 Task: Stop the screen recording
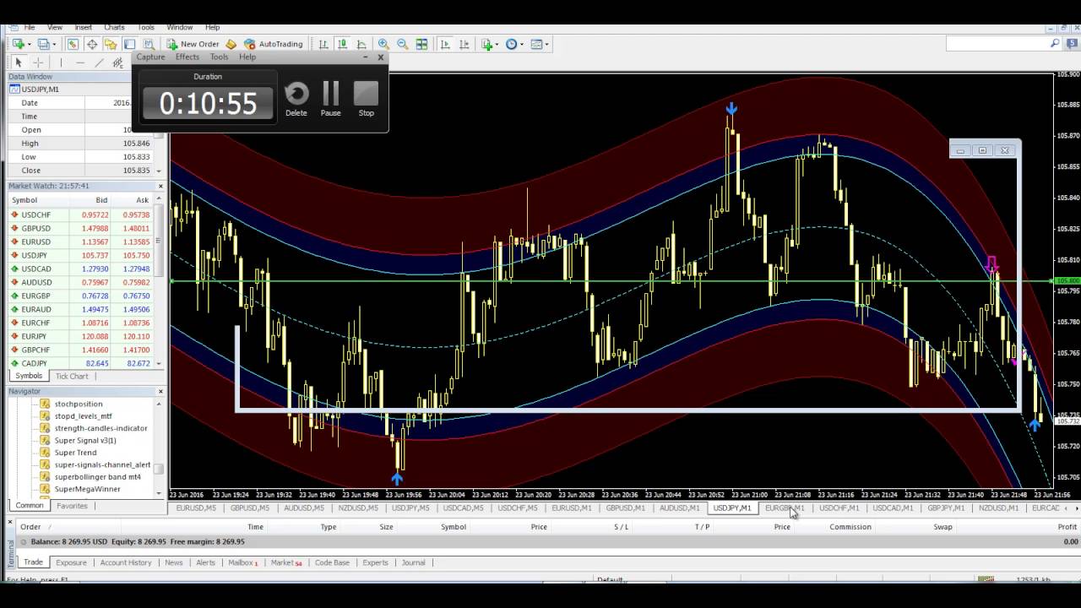(366, 98)
